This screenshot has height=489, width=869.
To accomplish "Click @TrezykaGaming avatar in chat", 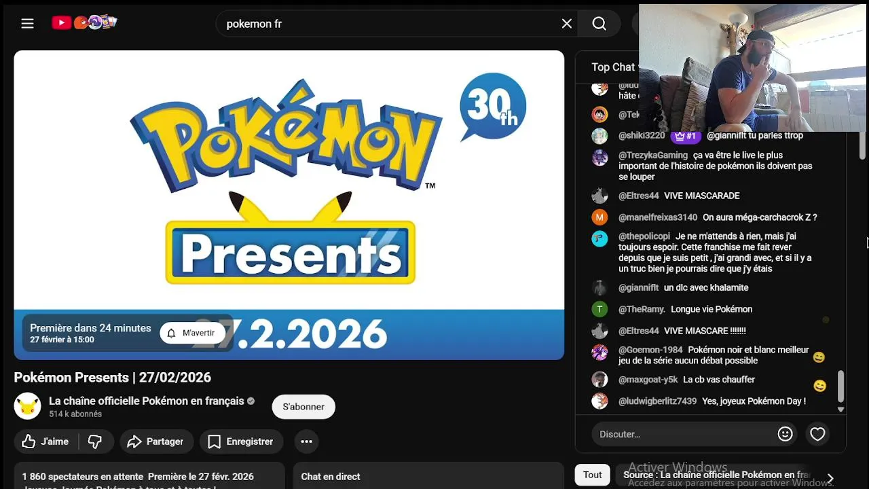I will (x=599, y=158).
